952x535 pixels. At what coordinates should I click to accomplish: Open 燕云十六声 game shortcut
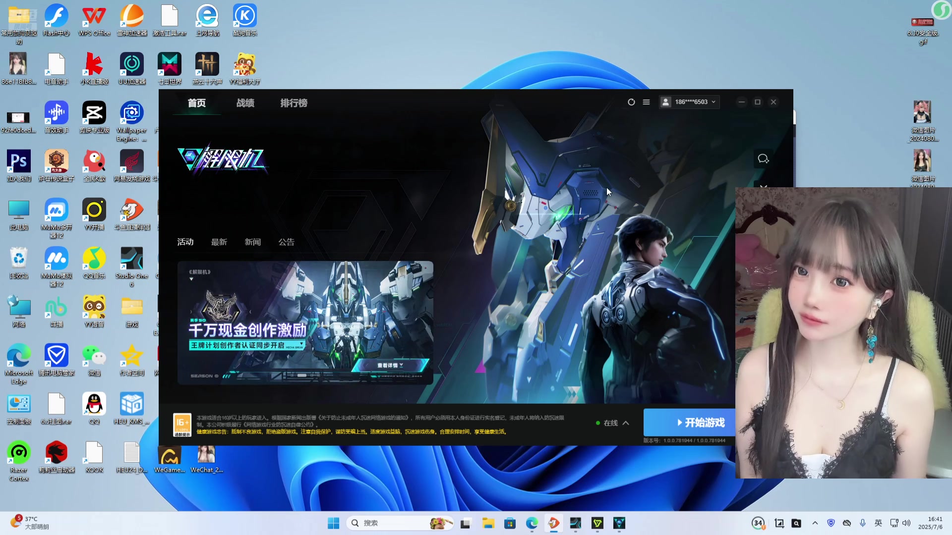(x=207, y=69)
